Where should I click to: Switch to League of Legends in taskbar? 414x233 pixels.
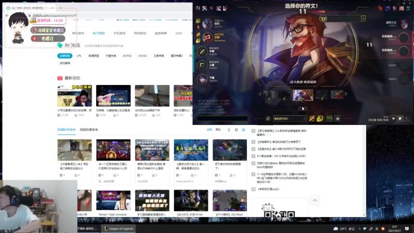[119, 228]
